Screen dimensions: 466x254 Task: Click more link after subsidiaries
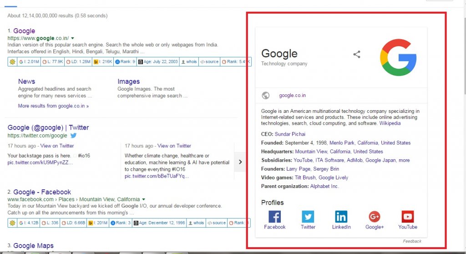pyautogui.click(x=404, y=160)
